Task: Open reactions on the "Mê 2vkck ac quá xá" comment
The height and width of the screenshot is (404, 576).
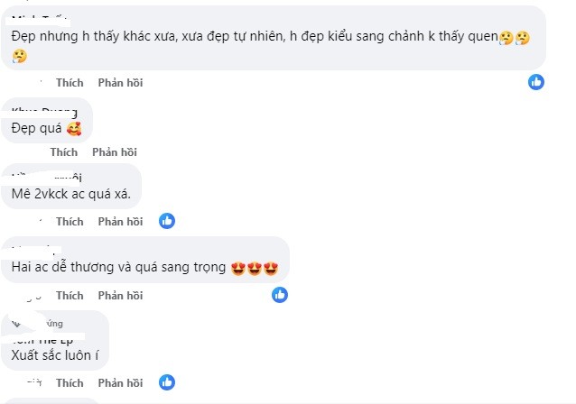Action: click(x=167, y=221)
